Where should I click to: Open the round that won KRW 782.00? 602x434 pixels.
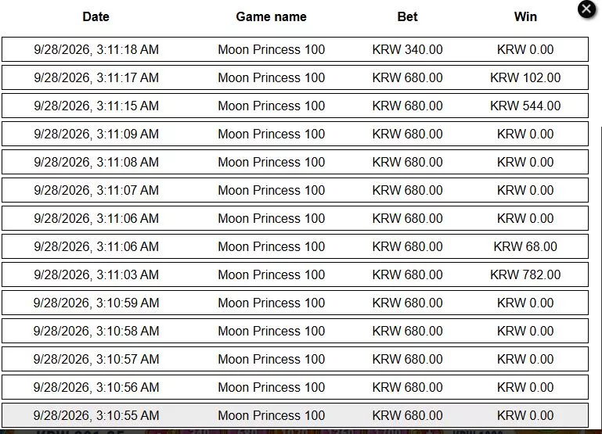tap(295, 274)
